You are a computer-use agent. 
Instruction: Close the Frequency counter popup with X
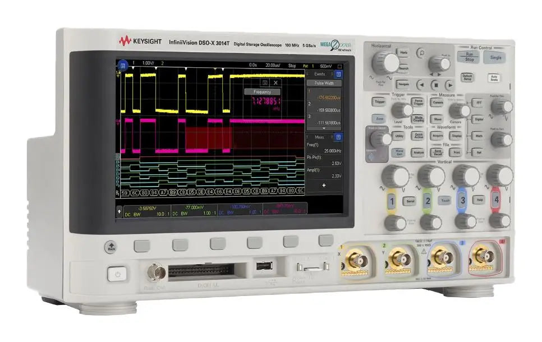tap(275, 82)
